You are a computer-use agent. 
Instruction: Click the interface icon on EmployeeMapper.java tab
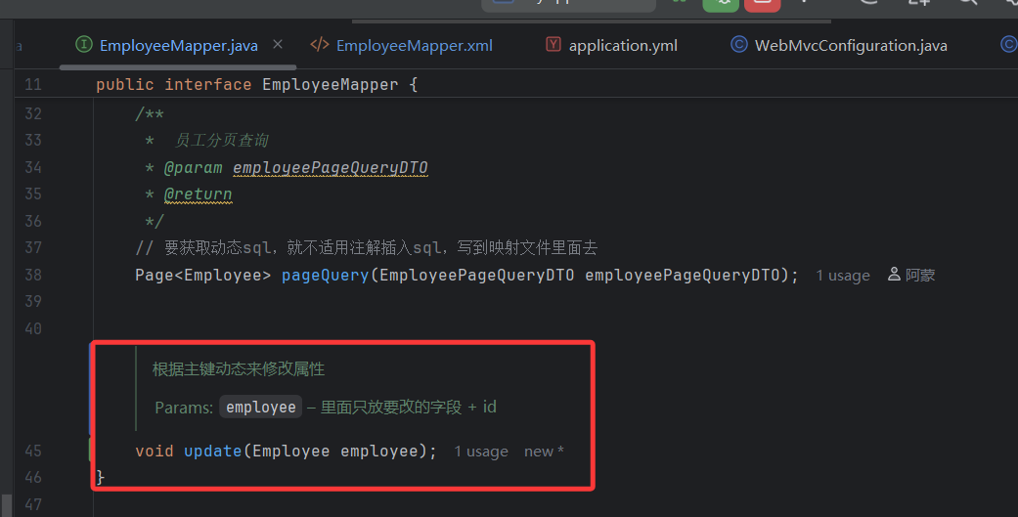tap(84, 44)
